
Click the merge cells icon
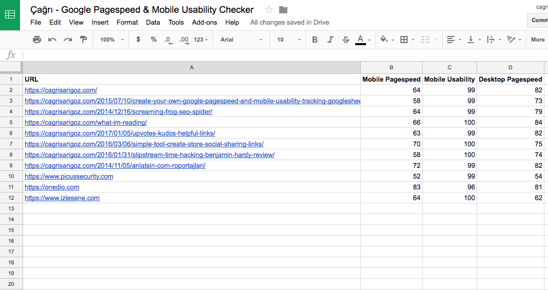pos(425,40)
